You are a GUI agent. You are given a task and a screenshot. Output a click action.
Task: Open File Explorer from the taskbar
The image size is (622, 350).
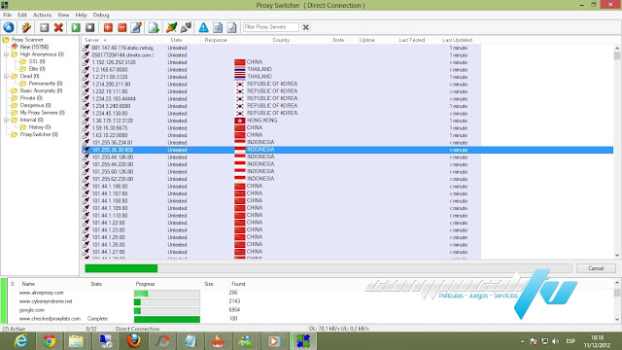click(x=76, y=341)
